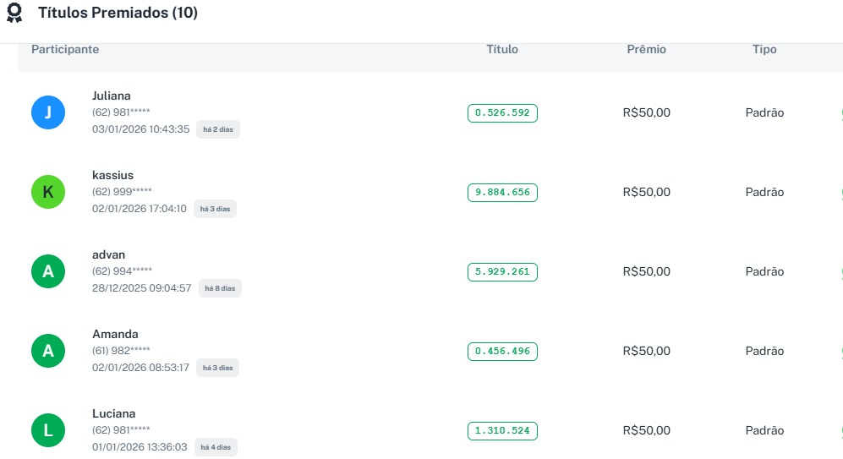The height and width of the screenshot is (459, 843).
Task: Click the Prêmio column header
Action: pyautogui.click(x=646, y=50)
